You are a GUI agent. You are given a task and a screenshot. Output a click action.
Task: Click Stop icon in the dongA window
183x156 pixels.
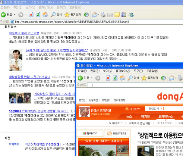(108, 78)
